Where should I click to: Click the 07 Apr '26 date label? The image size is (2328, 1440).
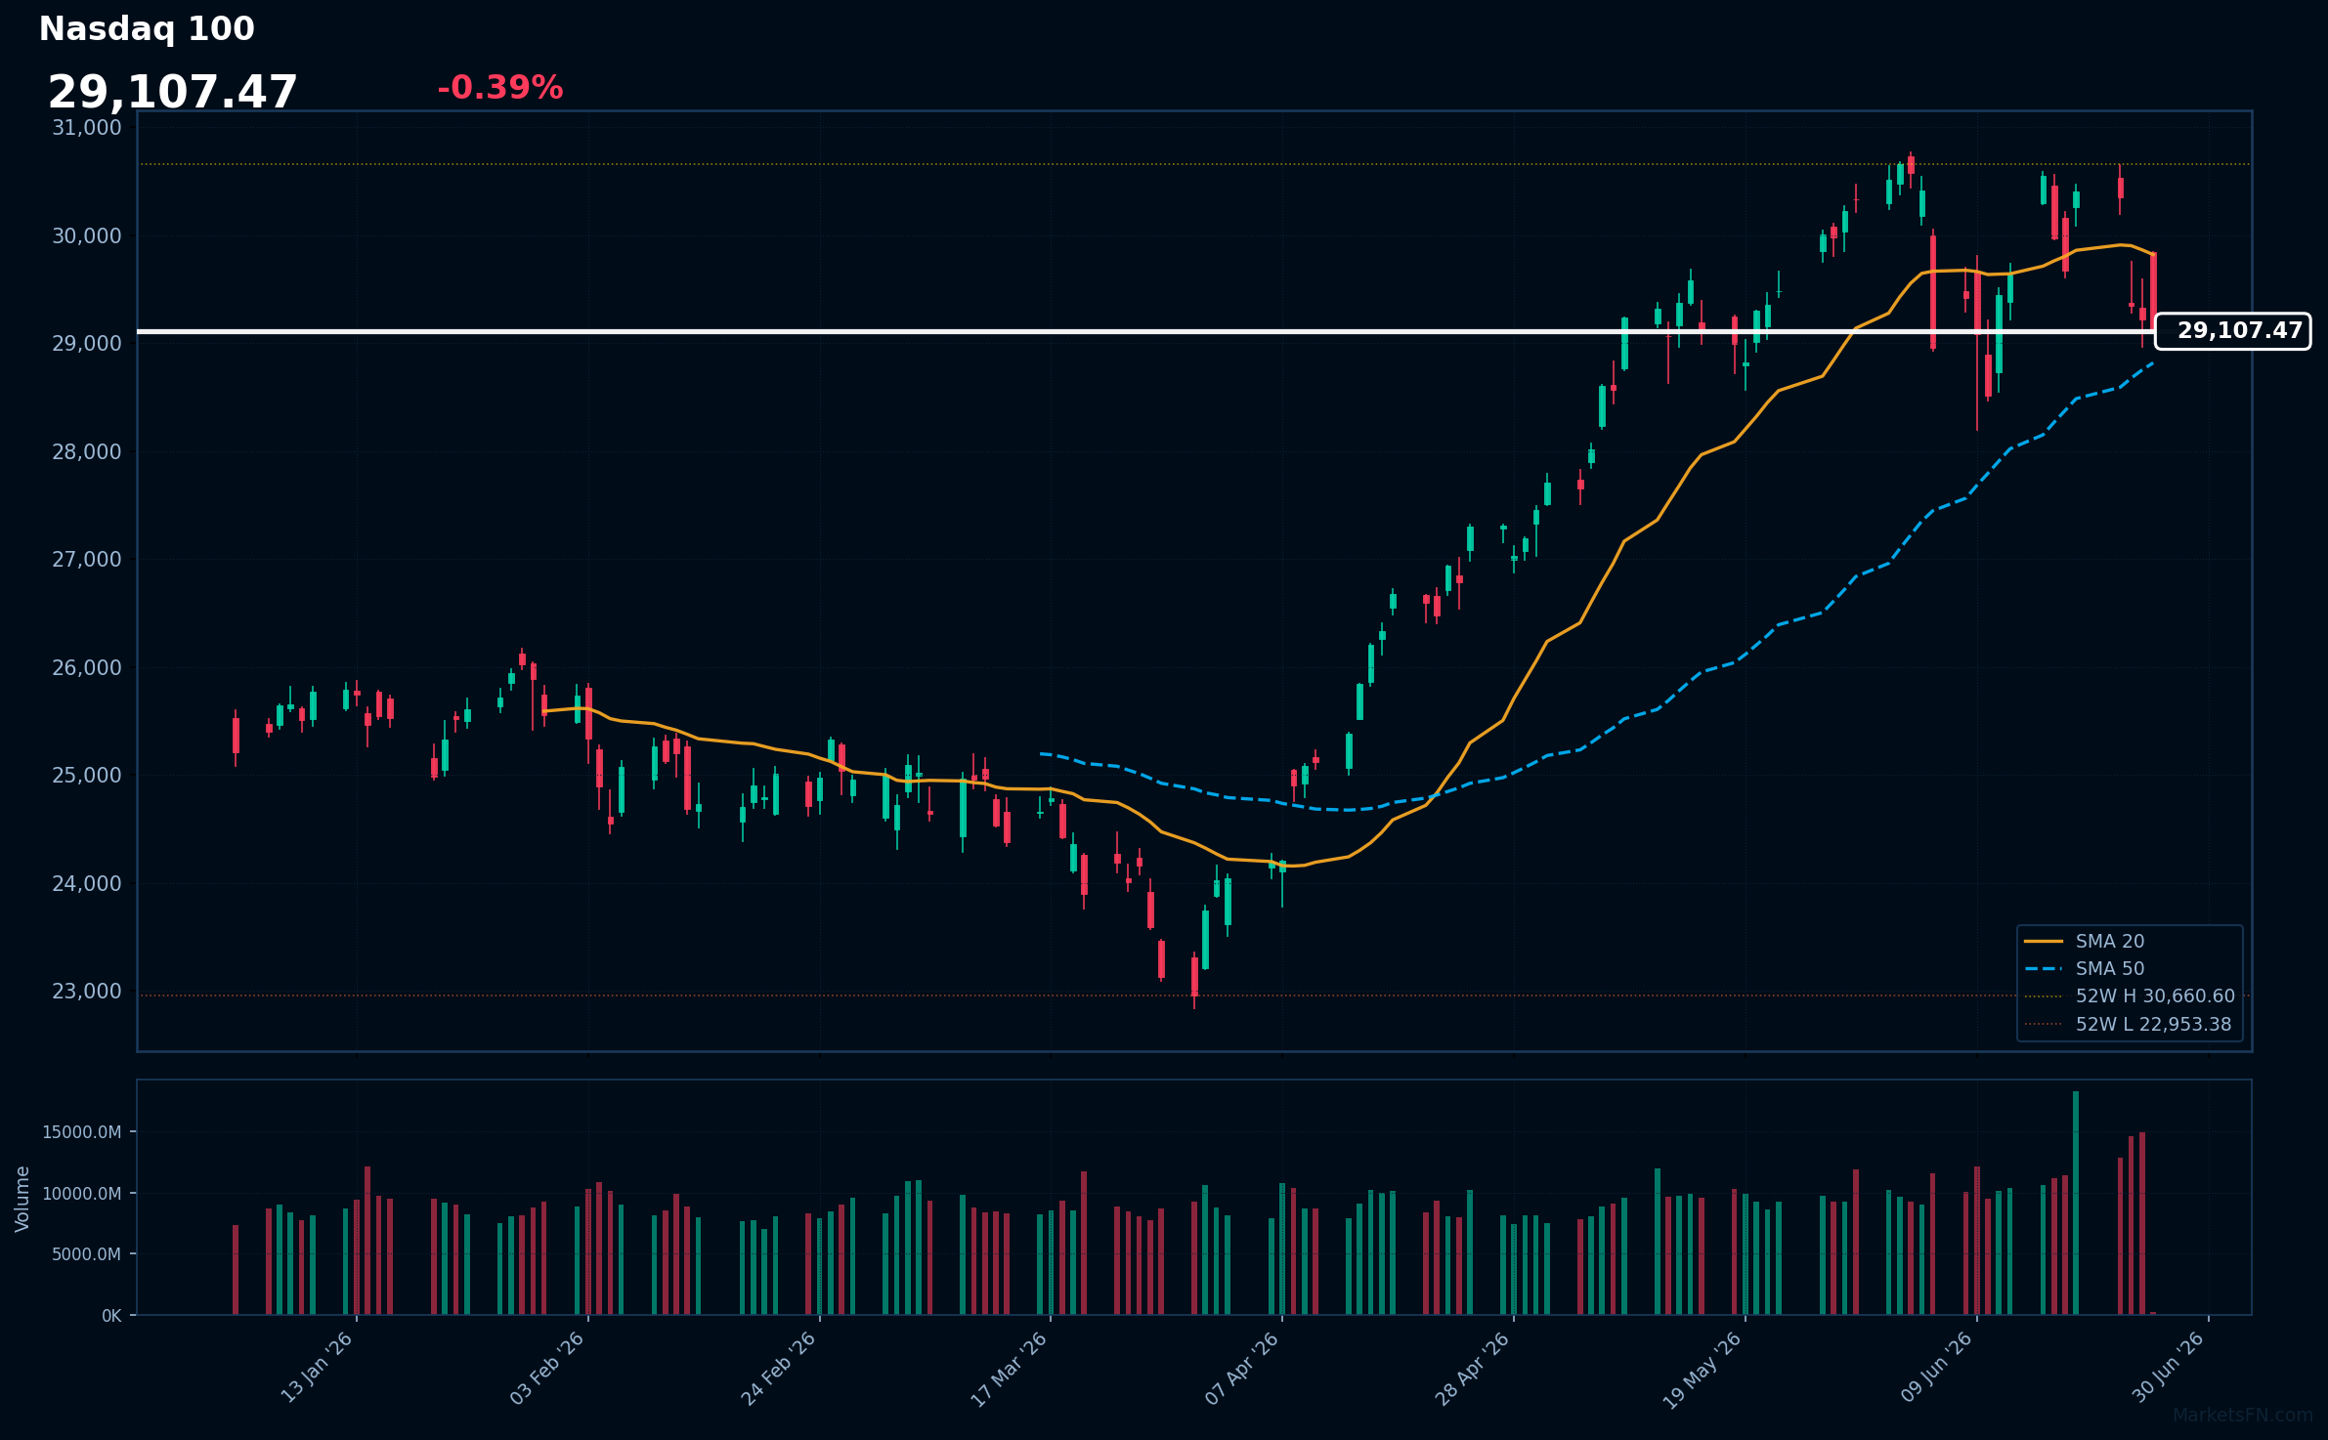point(1241,1368)
